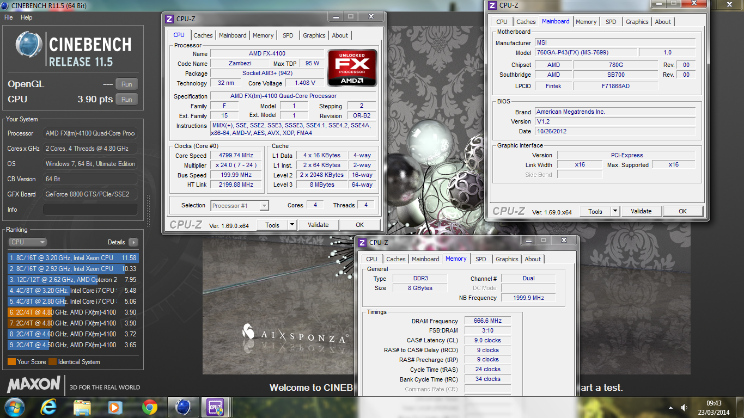Image resolution: width=744 pixels, height=418 pixels.
Task: Switch to About tab in CPU window
Action: [340, 35]
